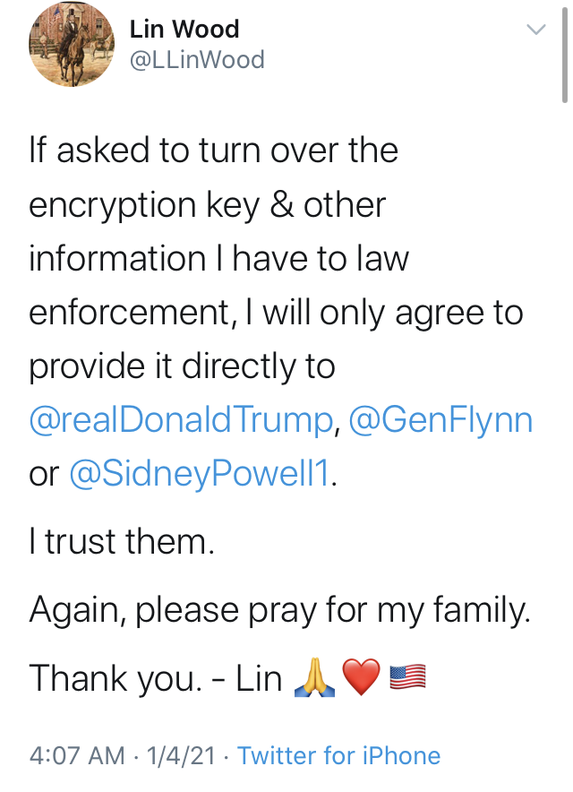The width and height of the screenshot is (573, 792).
Task: Open the @SidneyPowell1 mention
Action: (x=200, y=474)
